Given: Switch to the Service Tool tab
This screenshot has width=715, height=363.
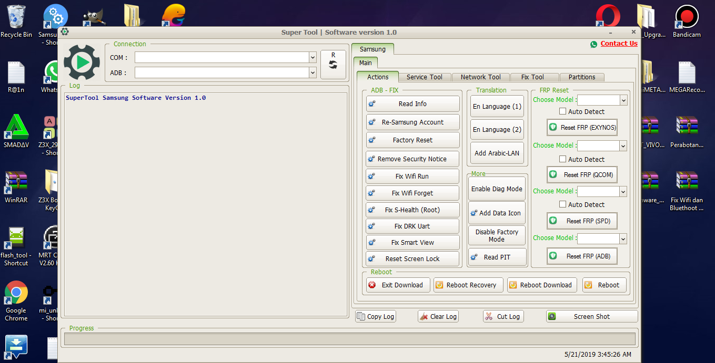Looking at the screenshot, I should point(424,77).
